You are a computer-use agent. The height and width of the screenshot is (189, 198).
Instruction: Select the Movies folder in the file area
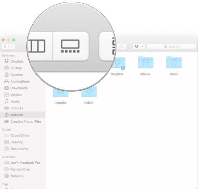click(146, 66)
